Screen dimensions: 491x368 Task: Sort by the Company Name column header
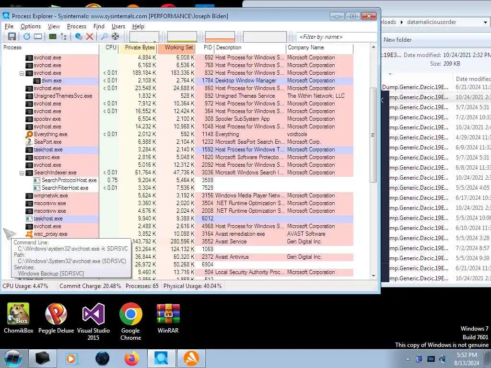click(x=319, y=47)
